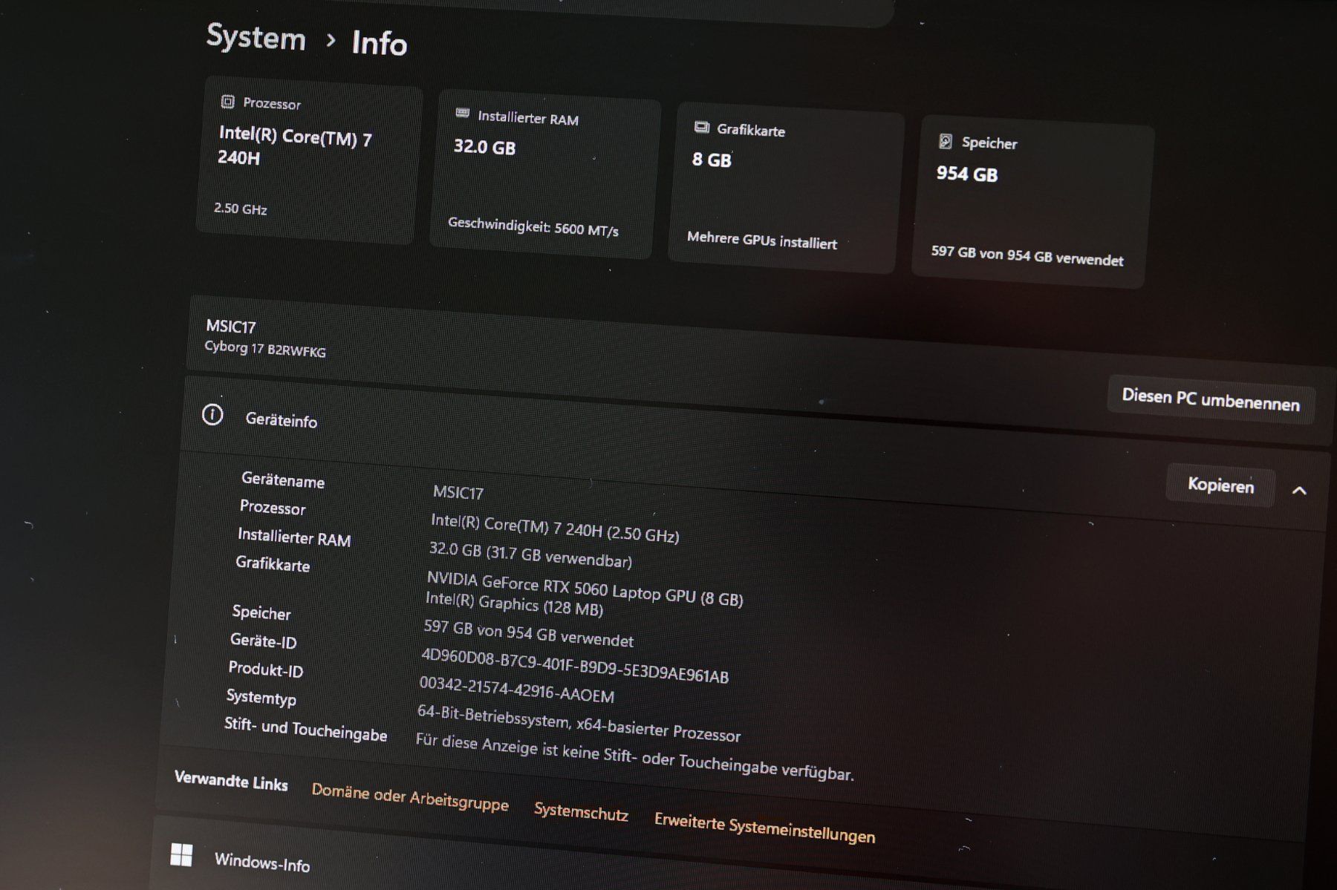
Task: Click the Speicher row's 597 GB value
Action: tap(528, 632)
